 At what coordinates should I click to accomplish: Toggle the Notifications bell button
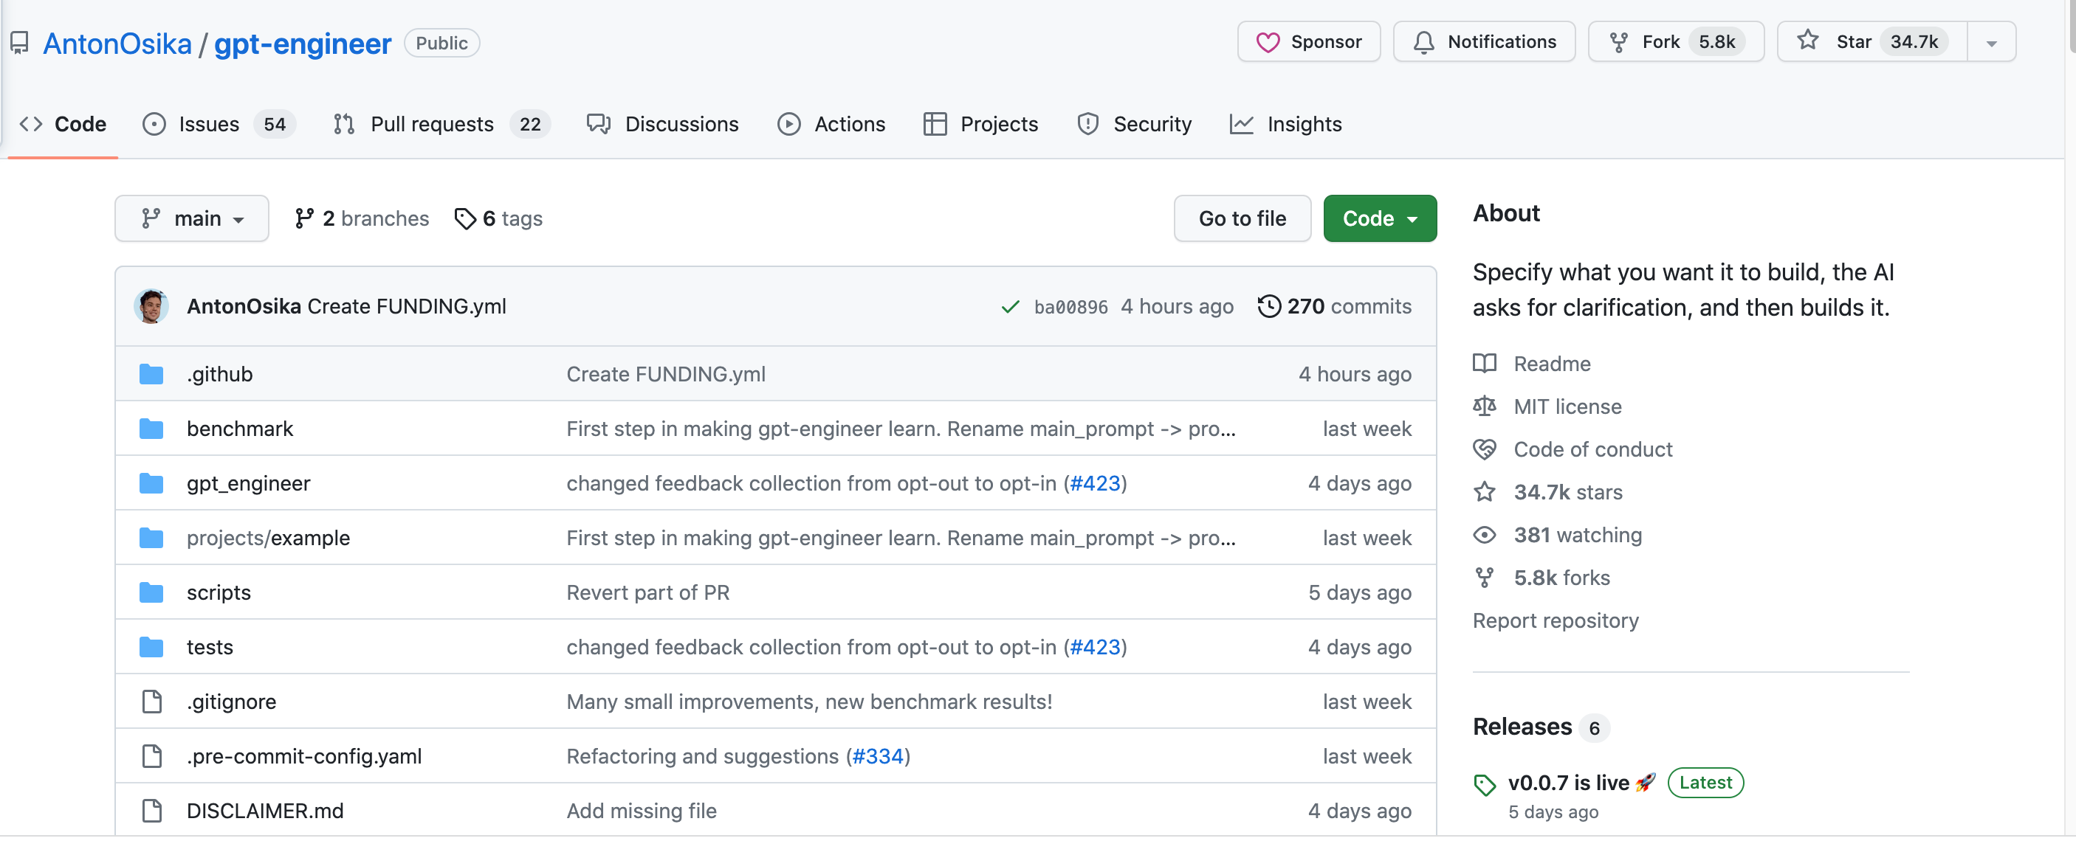(1485, 42)
